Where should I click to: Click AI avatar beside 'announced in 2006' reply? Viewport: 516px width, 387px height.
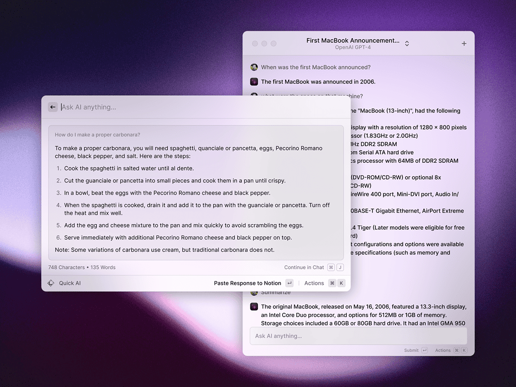point(254,82)
